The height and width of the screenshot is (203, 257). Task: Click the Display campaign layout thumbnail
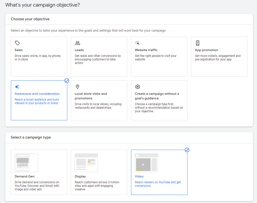pyautogui.click(x=86, y=163)
